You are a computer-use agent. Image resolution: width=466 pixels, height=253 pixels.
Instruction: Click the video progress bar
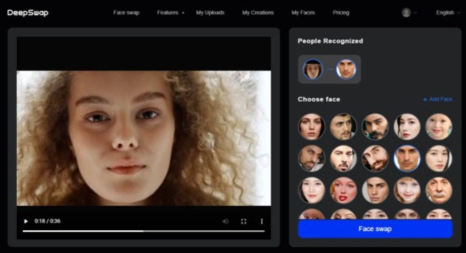(x=143, y=231)
